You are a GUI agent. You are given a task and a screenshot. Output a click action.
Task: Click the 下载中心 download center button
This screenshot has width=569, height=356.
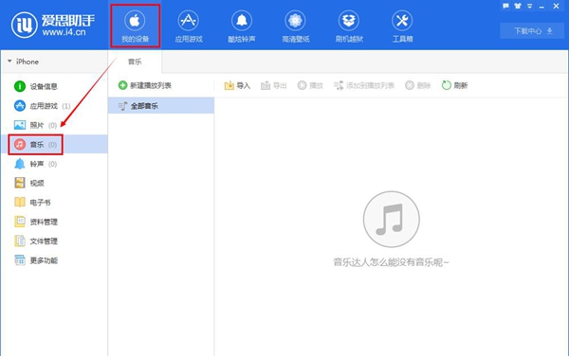(532, 31)
